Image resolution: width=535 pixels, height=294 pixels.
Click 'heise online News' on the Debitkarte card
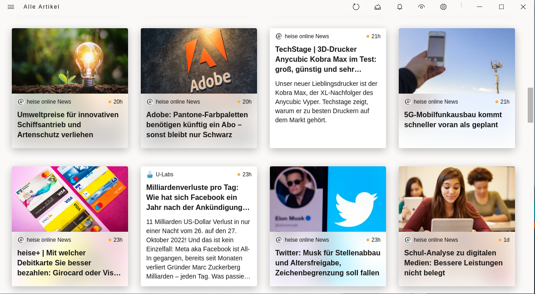49,240
